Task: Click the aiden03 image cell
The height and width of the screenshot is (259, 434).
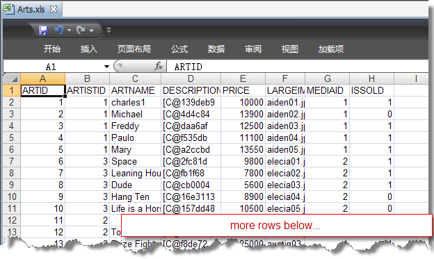Action: [x=285, y=126]
